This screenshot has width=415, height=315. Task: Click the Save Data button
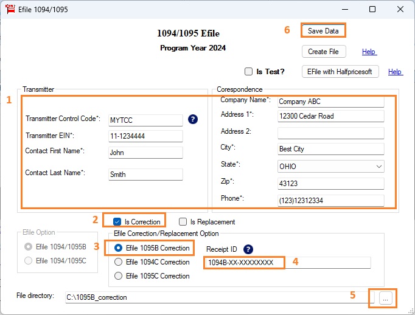[324, 31]
